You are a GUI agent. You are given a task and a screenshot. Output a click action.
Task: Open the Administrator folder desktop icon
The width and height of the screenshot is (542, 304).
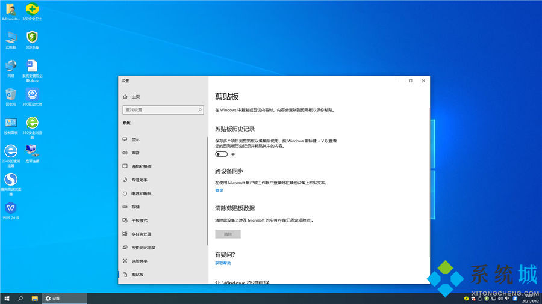[11, 12]
